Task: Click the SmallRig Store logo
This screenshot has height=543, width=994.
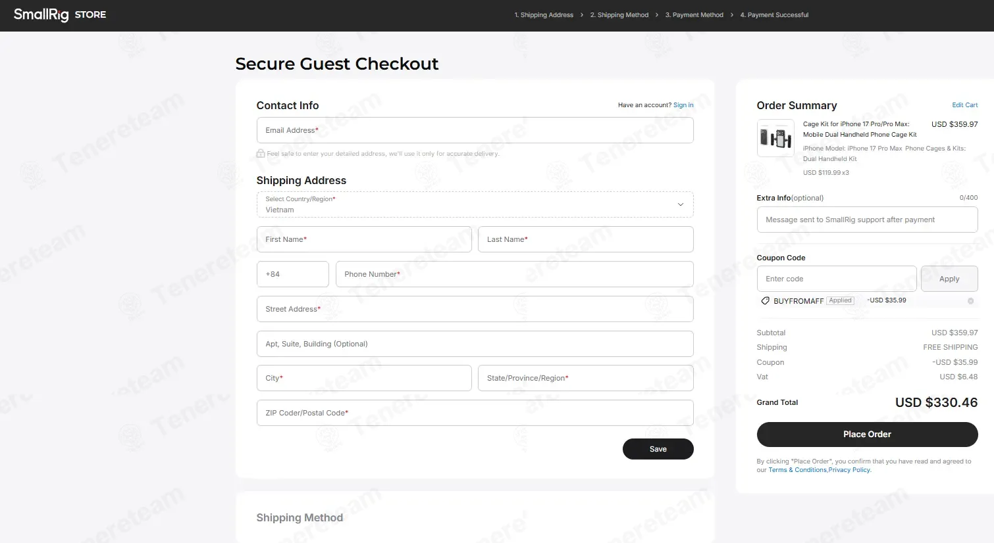Action: pos(60,14)
